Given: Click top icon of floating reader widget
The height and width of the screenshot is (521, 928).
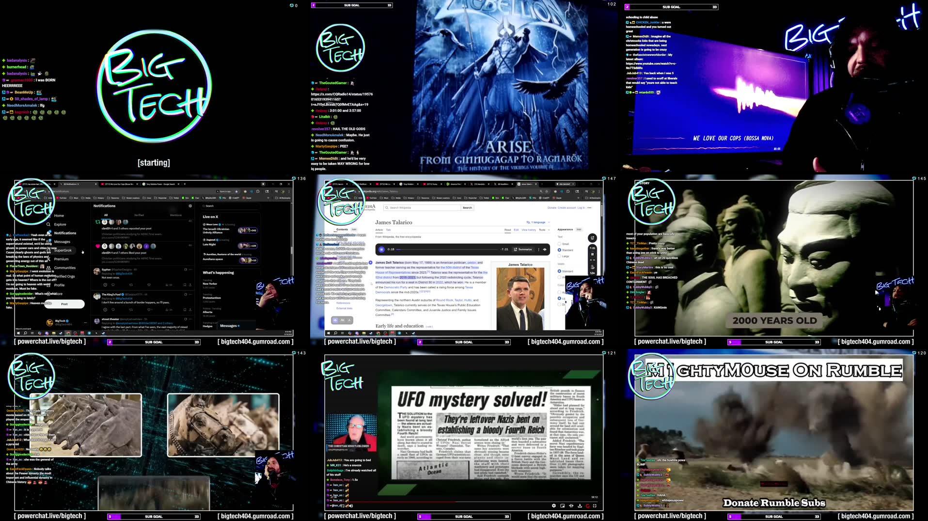Looking at the screenshot, I should 592,238.
